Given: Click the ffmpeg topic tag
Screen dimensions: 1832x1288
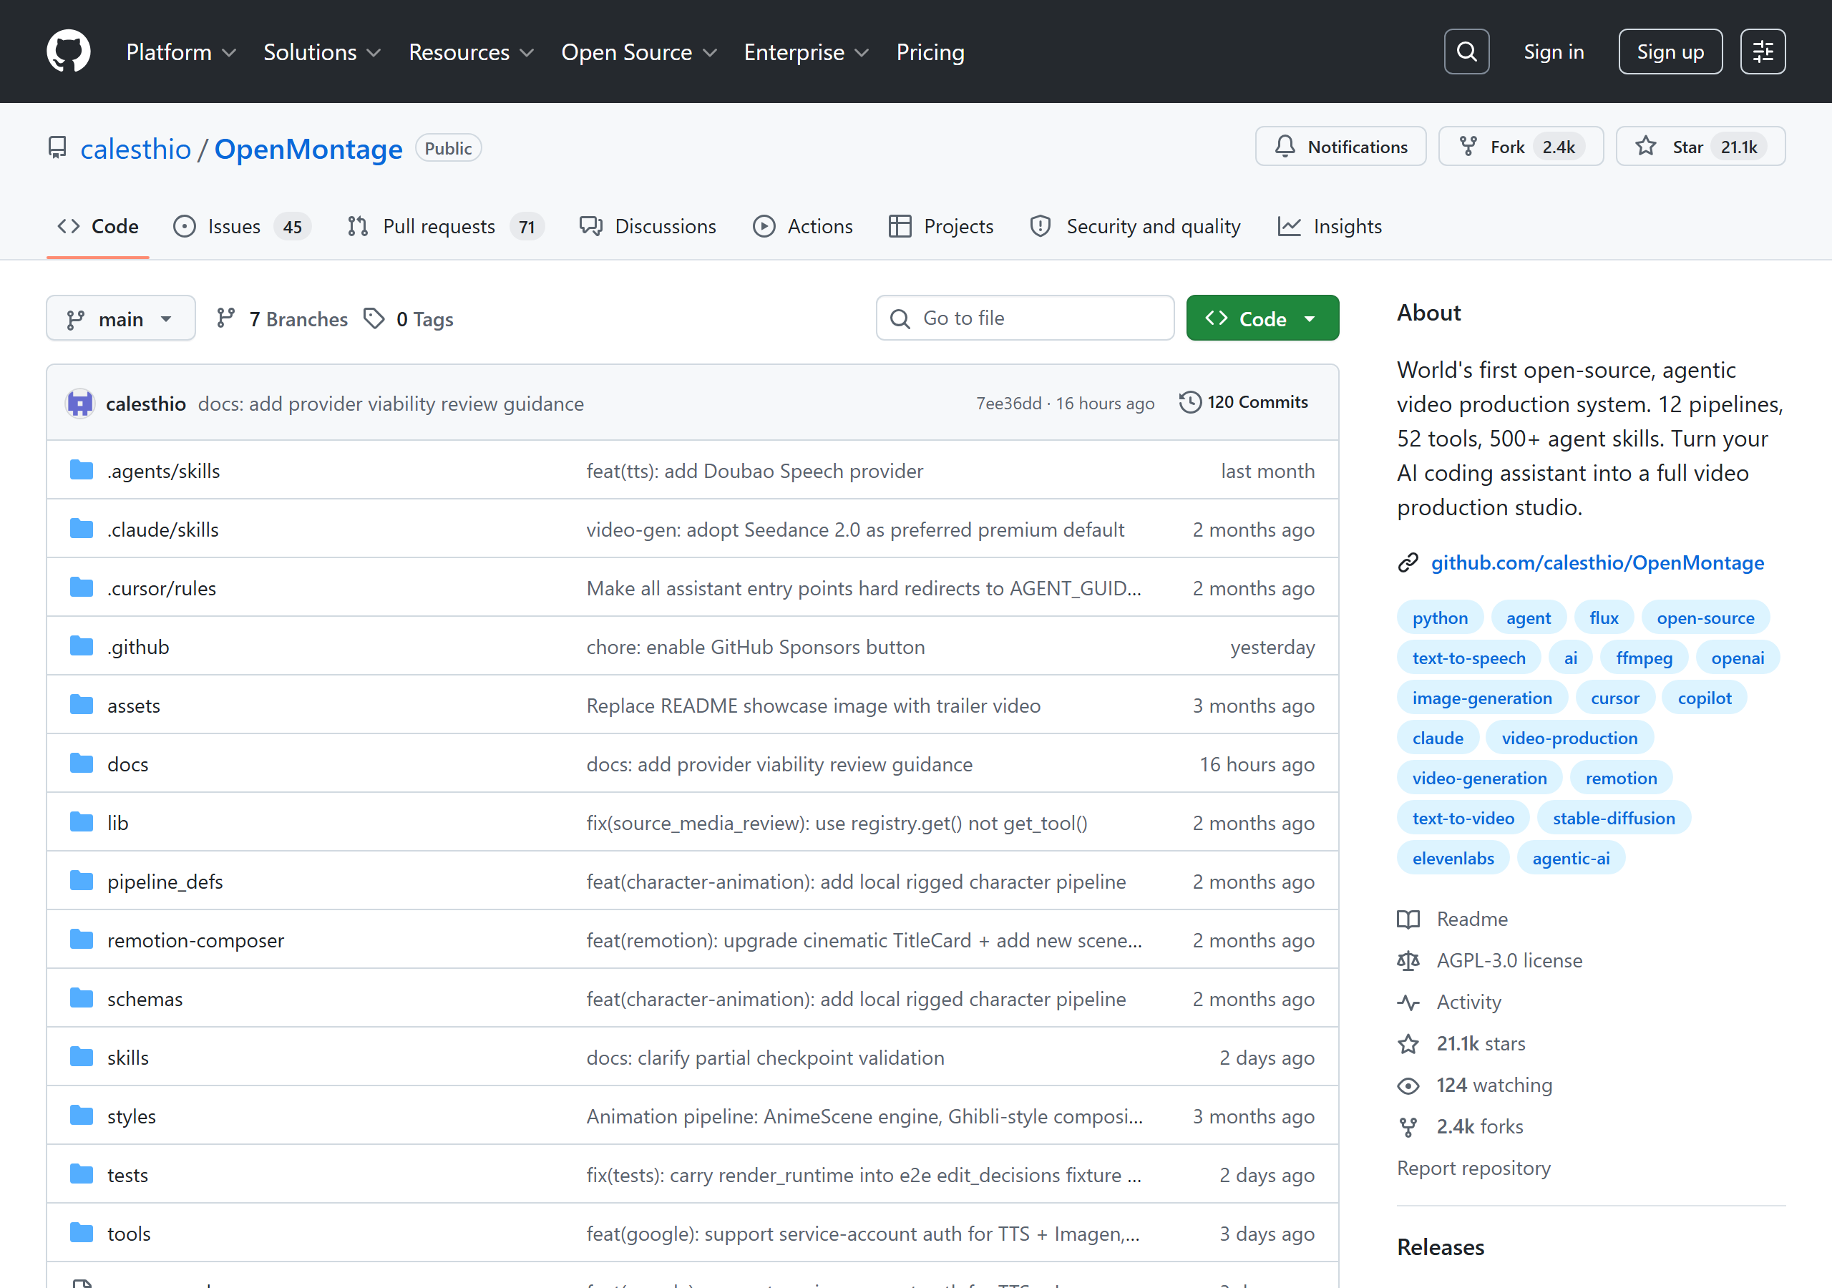Looking at the screenshot, I should point(1644,658).
